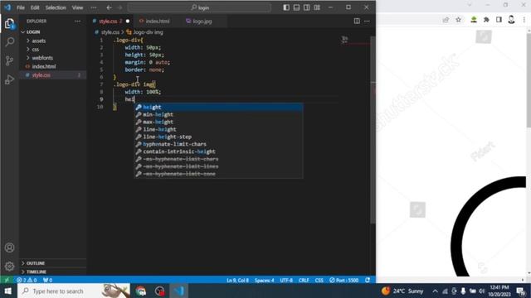The image size is (531, 298).
Task: Go forward using the navigation arrow
Action: [119, 7]
